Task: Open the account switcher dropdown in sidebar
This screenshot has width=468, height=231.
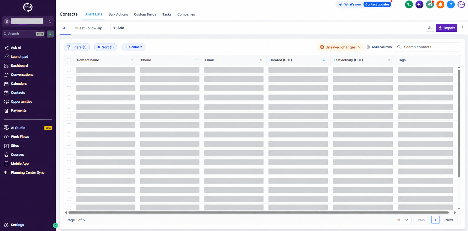Action: (28, 21)
